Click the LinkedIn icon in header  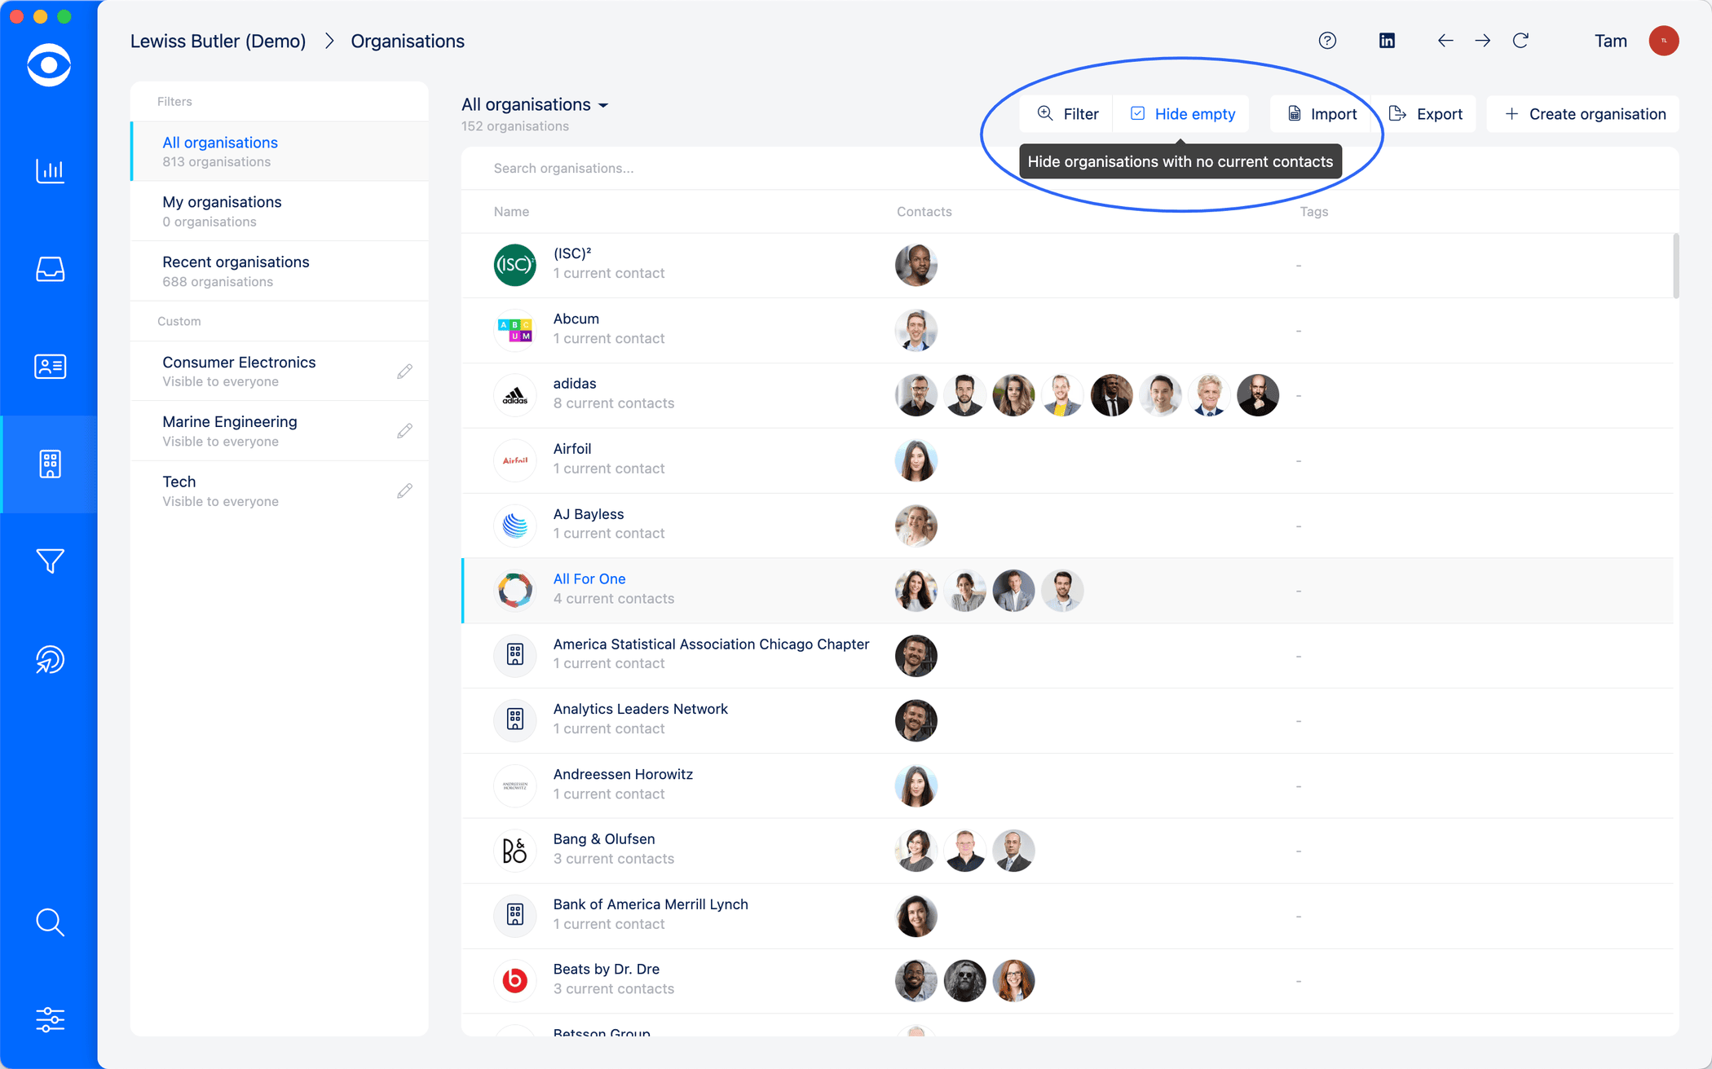(1387, 41)
